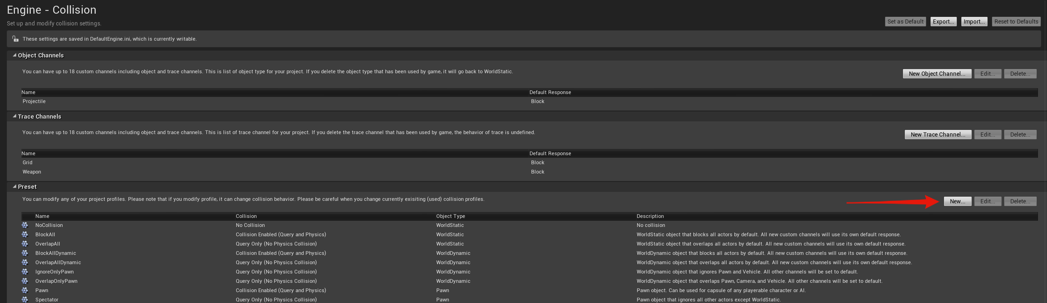Click the gear icon next to IgnoreOnlyPawn

point(25,272)
